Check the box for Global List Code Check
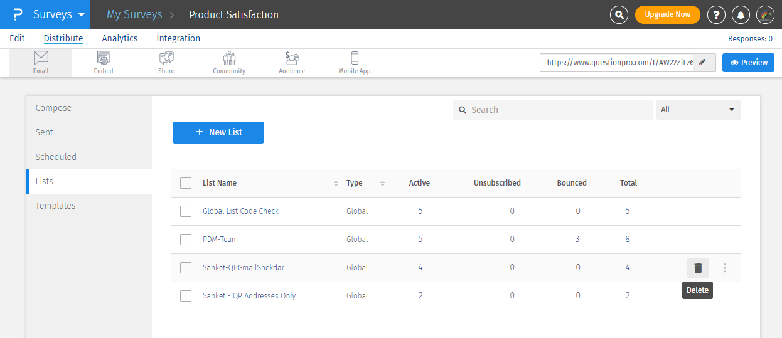 coord(186,211)
